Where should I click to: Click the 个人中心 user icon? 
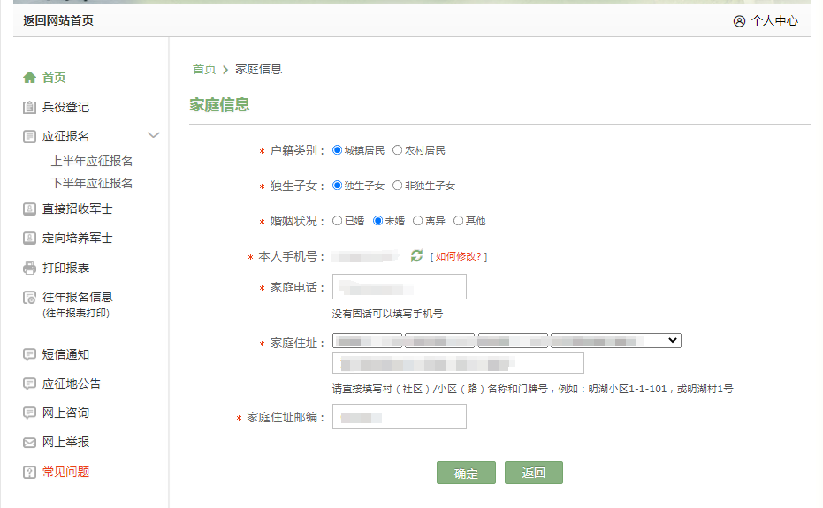[739, 21]
